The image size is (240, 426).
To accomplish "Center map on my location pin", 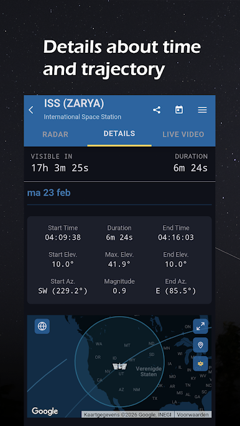I will coord(201,345).
